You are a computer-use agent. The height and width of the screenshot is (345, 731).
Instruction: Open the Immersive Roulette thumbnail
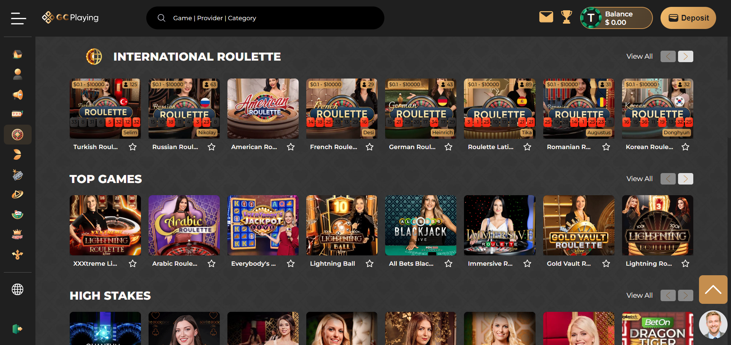[499, 225]
